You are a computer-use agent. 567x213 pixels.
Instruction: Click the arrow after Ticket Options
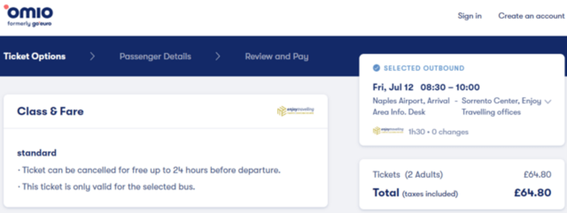click(x=92, y=56)
